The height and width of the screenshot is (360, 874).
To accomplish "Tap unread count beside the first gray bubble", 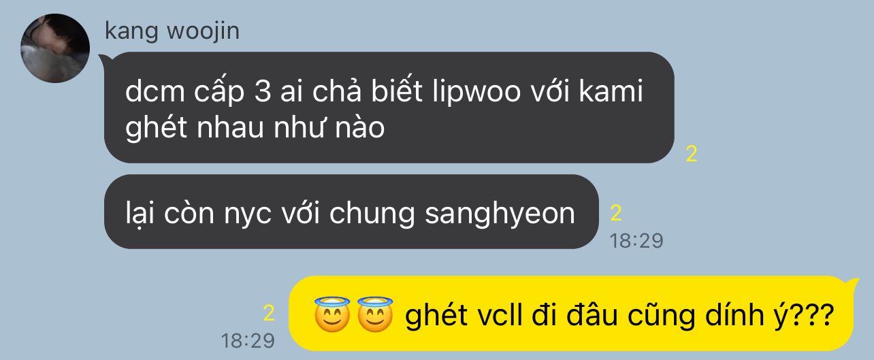I will coord(692,154).
